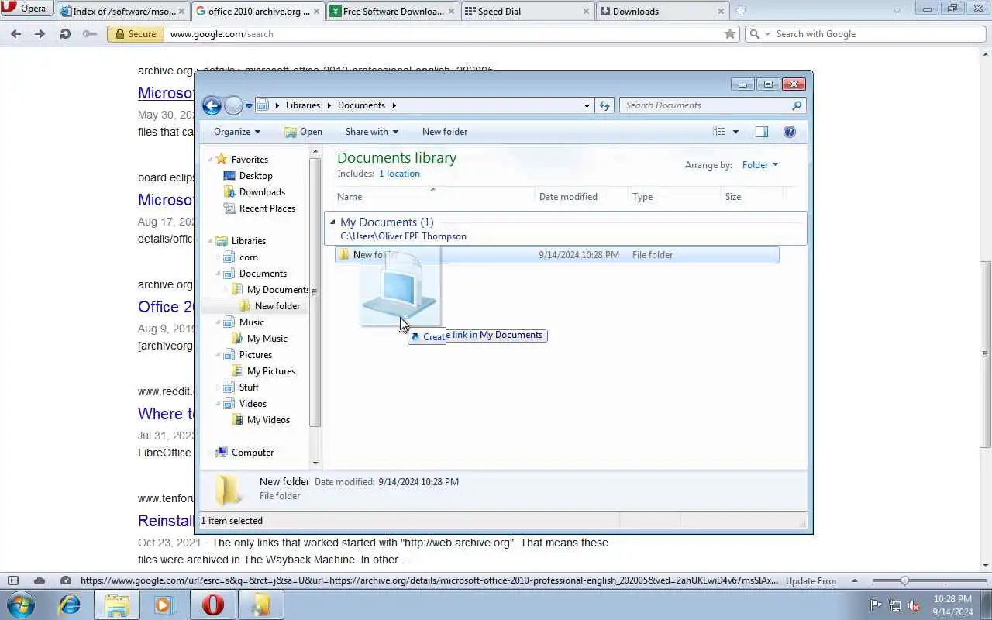The height and width of the screenshot is (620, 992).
Task: Click the New folder toolbar button
Action: coord(445,132)
